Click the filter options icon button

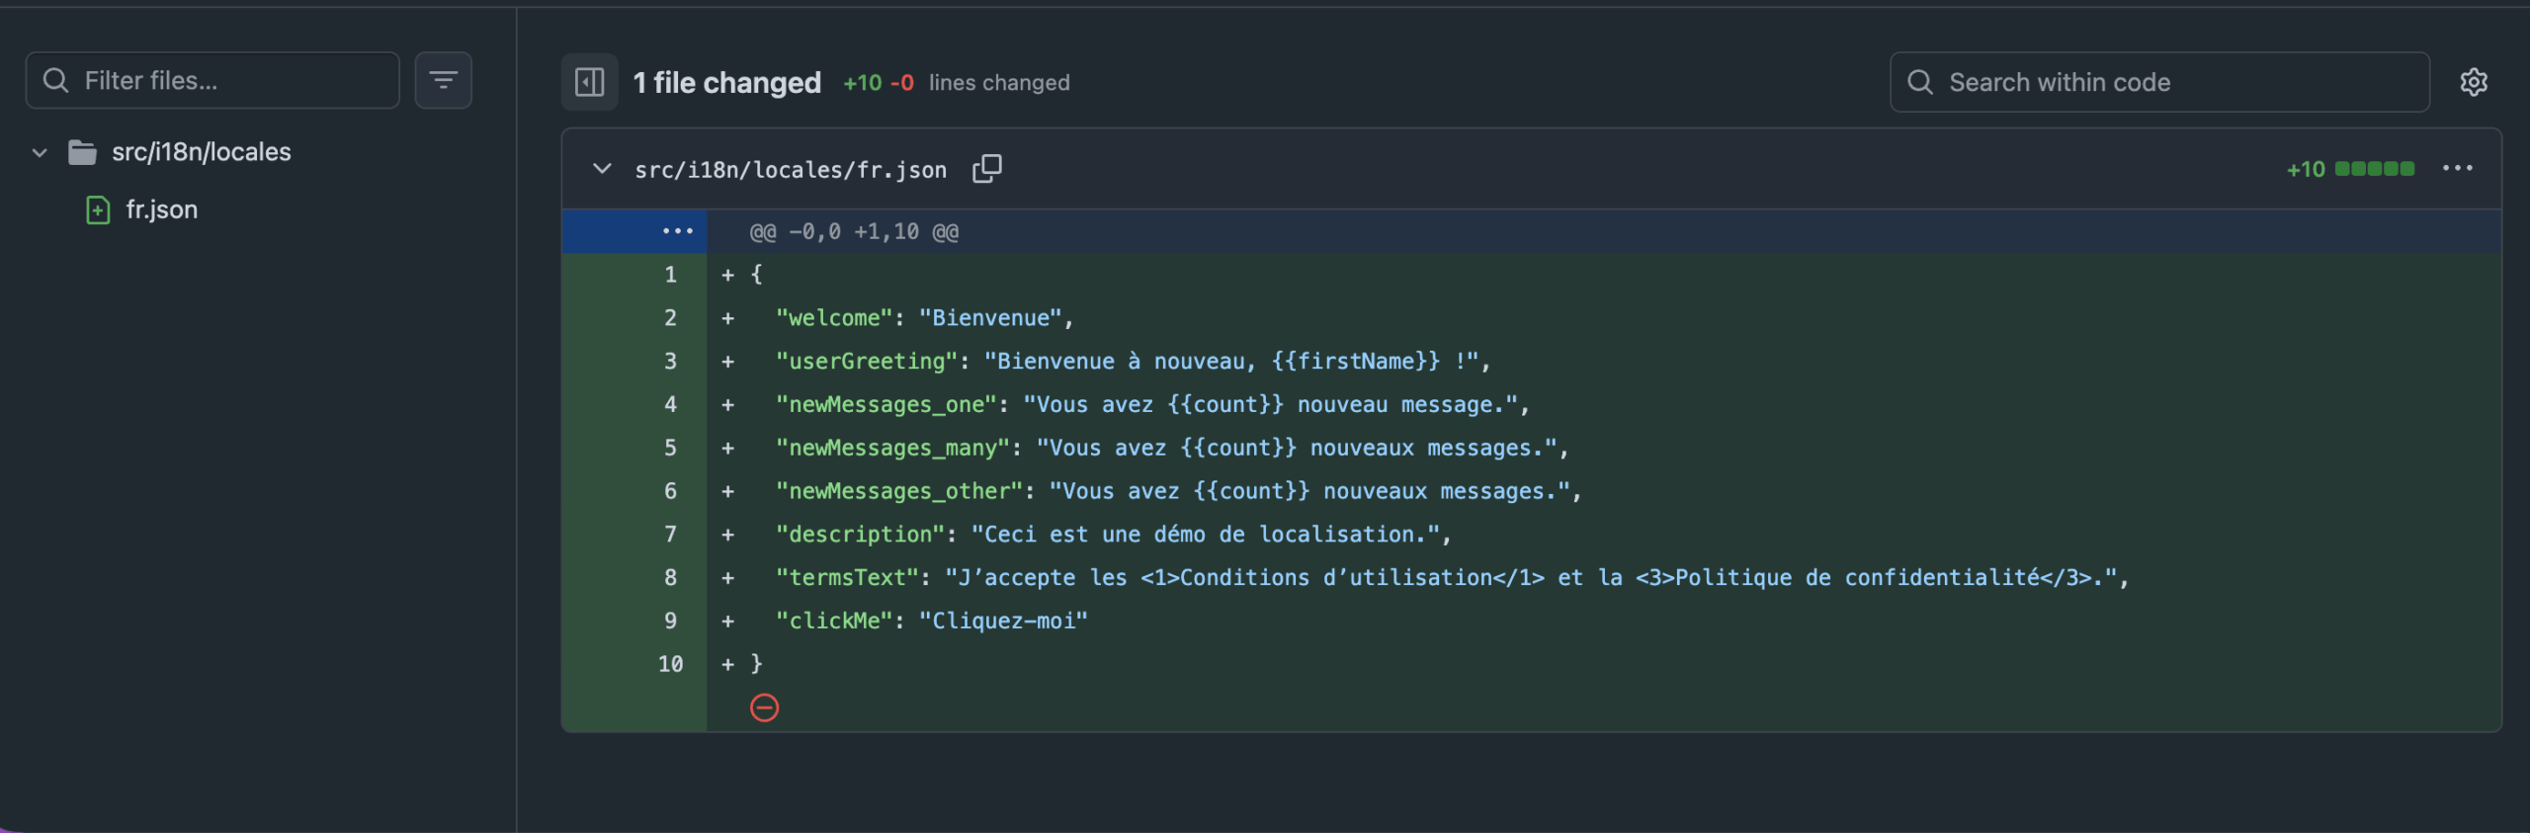443,80
